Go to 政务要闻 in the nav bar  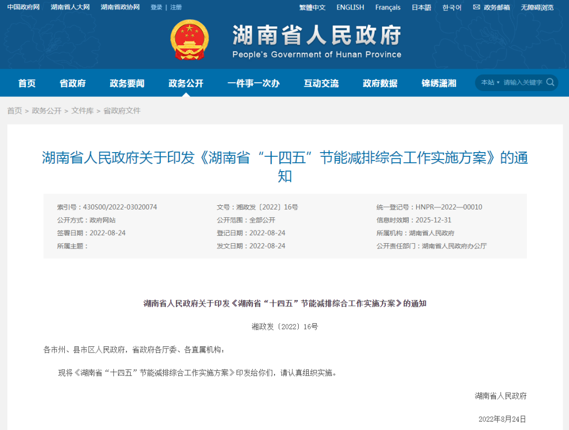click(127, 83)
